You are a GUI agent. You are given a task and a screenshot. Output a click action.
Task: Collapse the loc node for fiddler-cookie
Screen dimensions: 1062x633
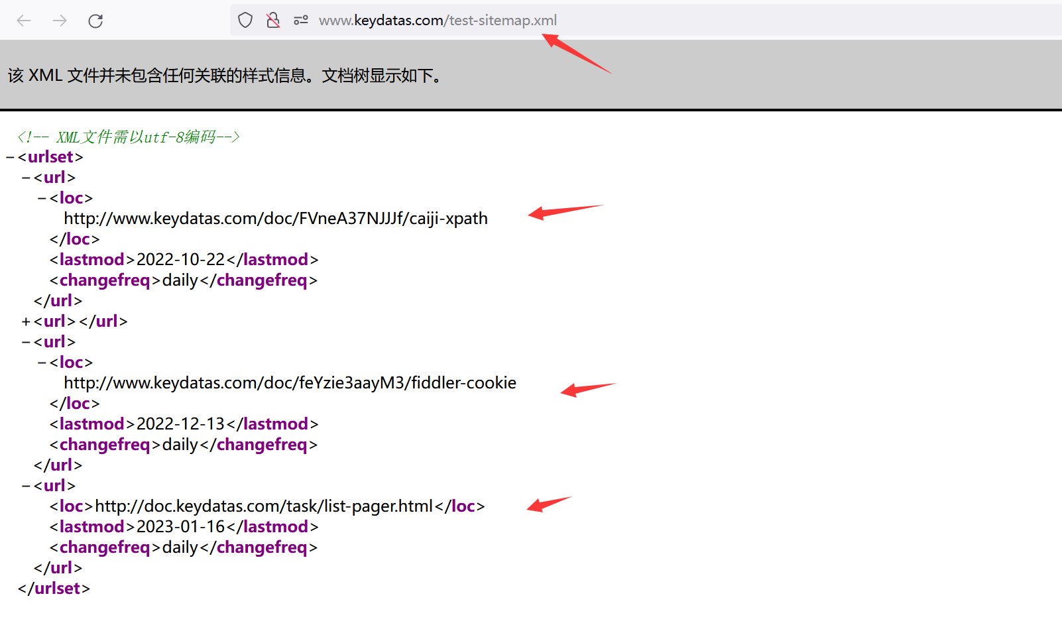[x=42, y=363]
